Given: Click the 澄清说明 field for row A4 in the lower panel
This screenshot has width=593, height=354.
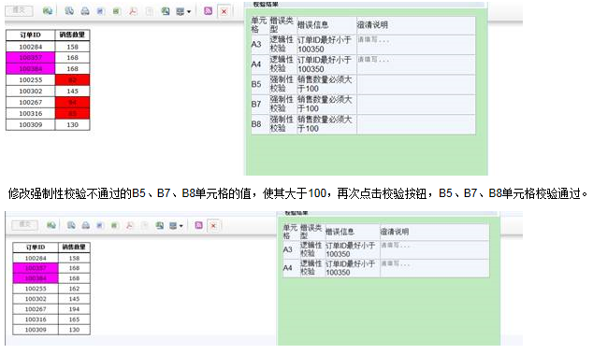Looking at the screenshot, I should coord(435,268).
